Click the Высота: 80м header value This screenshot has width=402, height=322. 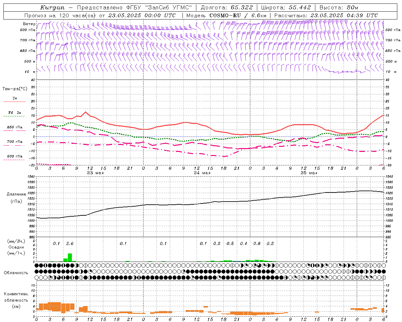pos(339,8)
